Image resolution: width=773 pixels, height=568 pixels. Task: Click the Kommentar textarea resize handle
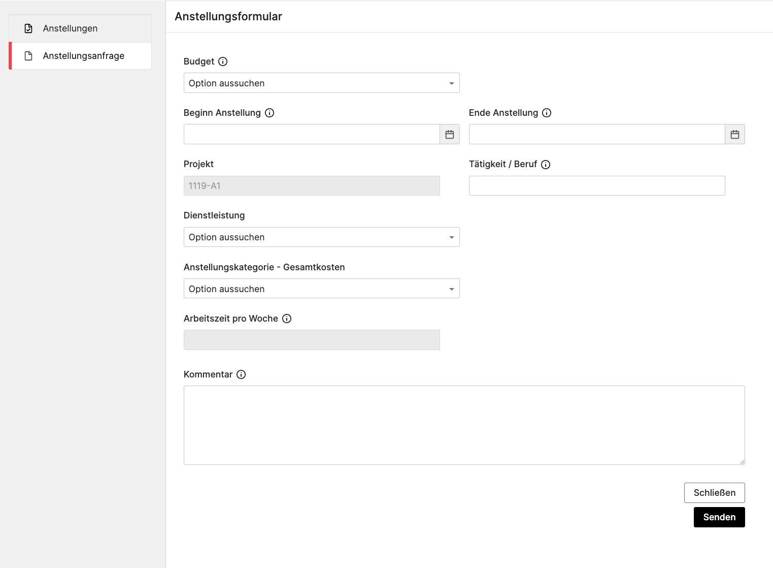click(x=742, y=461)
